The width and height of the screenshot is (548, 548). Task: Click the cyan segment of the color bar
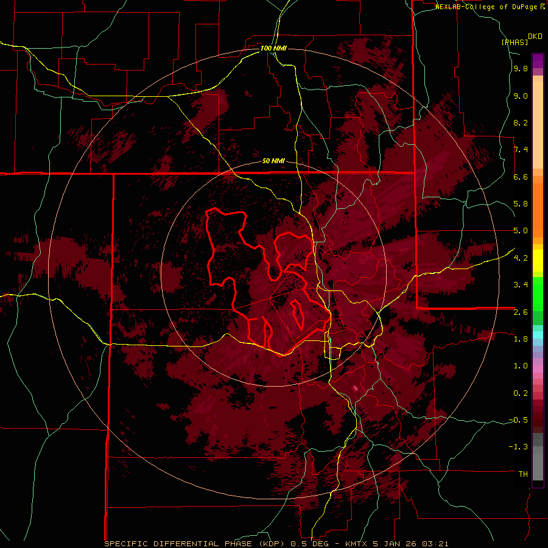click(538, 334)
